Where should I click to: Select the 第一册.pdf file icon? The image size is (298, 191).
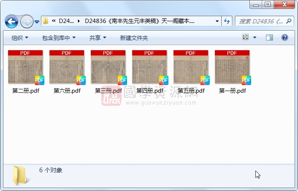232,67
